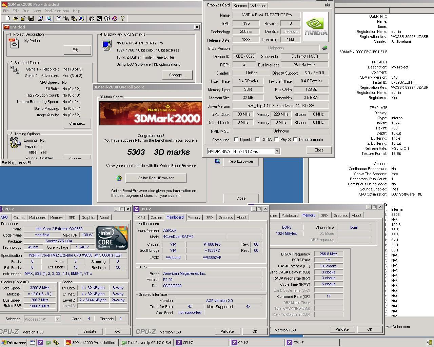434x347 pixels.
Task: Click Validate in the CPU-Z motherboard window
Action: click(227, 331)
